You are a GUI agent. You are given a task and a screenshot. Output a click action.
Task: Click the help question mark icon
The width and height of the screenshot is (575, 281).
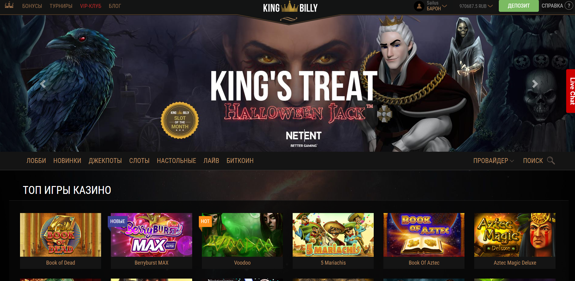pos(569,6)
